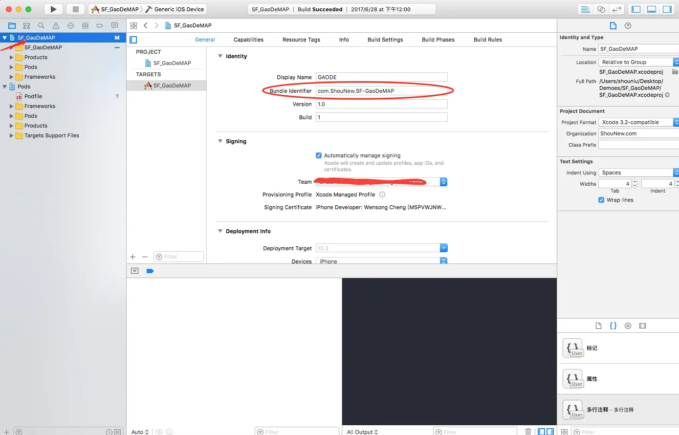The image size is (679, 435).
Task: Select the Generic iOS Device destination
Action: pos(175,9)
